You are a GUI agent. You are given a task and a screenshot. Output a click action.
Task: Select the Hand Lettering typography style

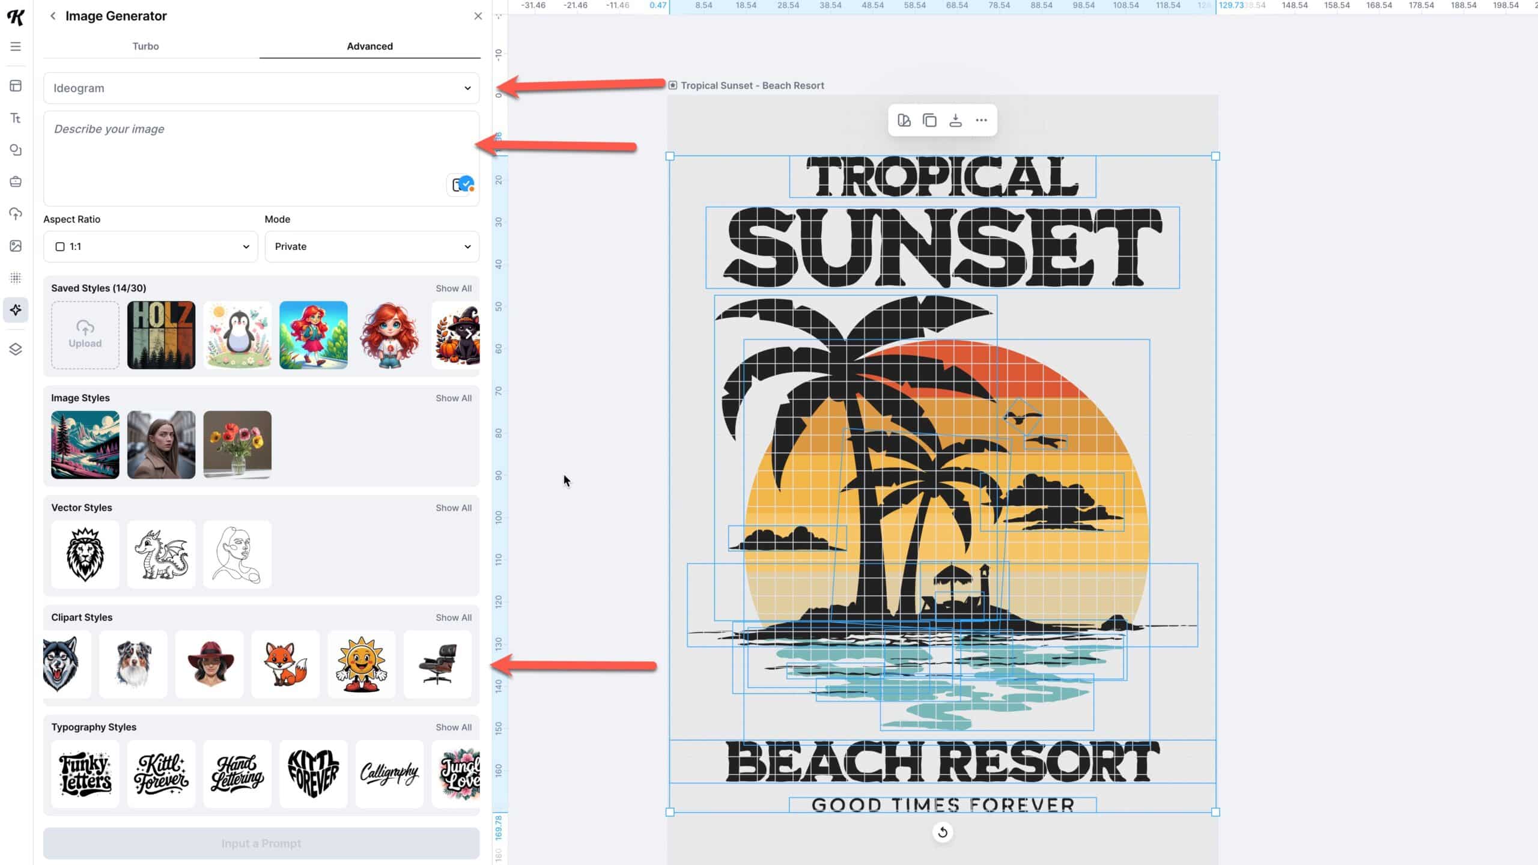(237, 774)
